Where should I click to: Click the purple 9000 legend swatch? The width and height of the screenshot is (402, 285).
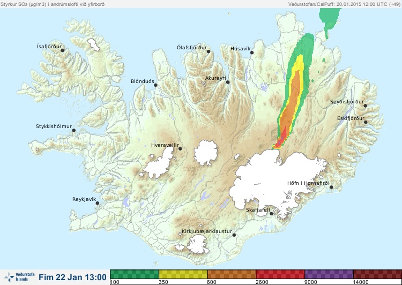coord(329,274)
